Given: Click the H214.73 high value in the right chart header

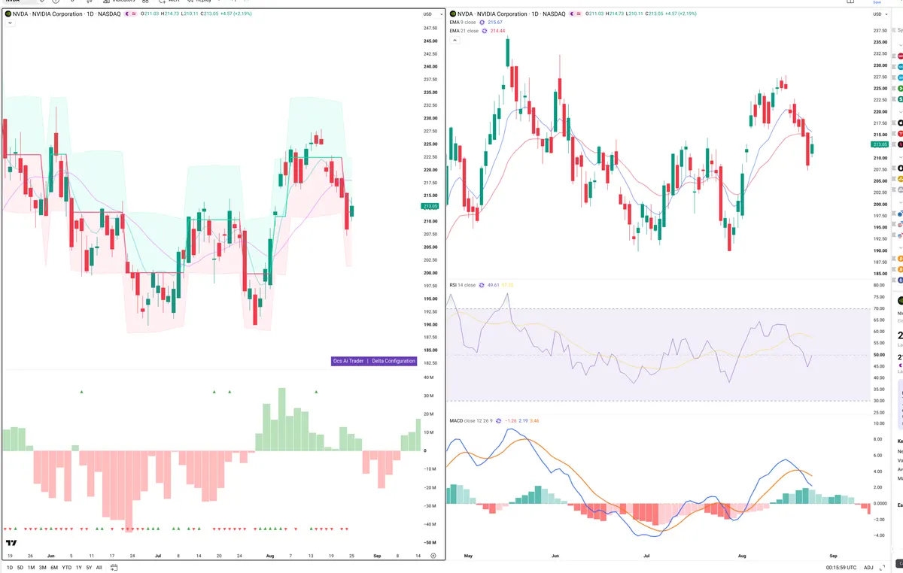Looking at the screenshot, I should [615, 14].
